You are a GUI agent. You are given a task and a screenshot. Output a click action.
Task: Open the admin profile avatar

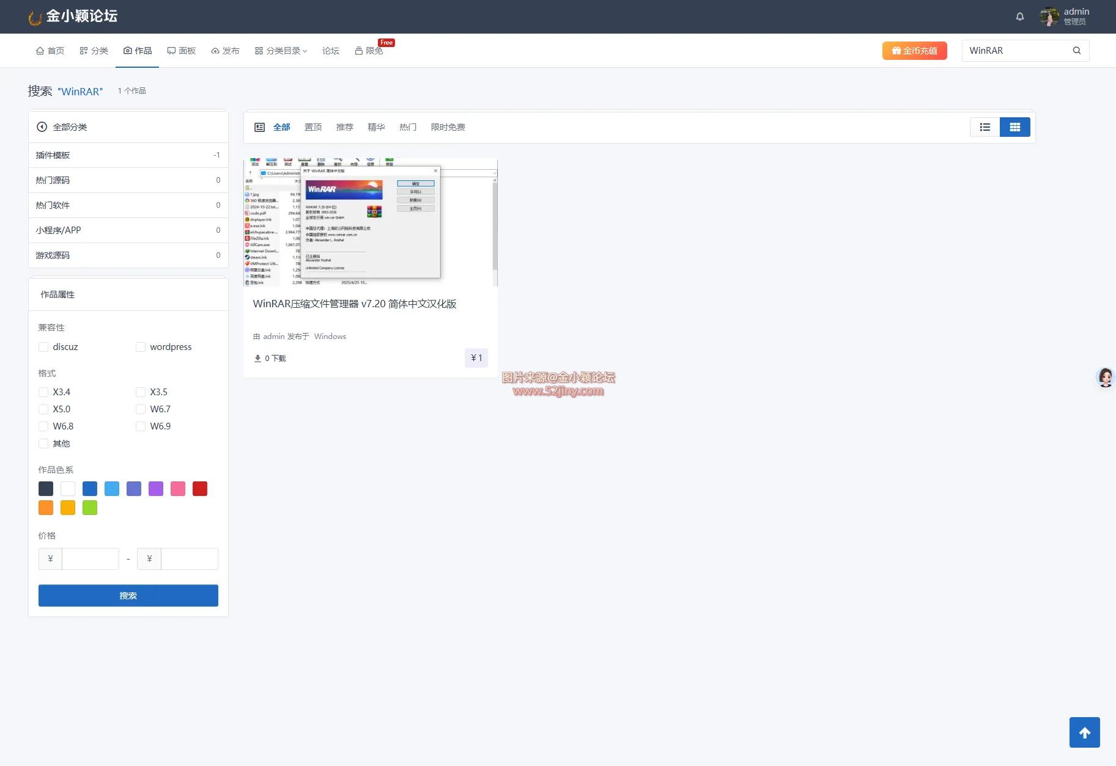click(1049, 16)
